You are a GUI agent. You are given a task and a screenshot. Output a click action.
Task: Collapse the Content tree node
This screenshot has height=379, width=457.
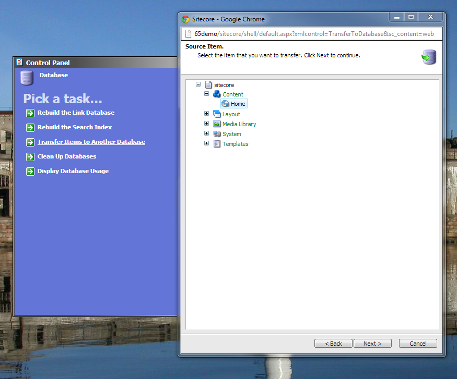pyautogui.click(x=207, y=94)
